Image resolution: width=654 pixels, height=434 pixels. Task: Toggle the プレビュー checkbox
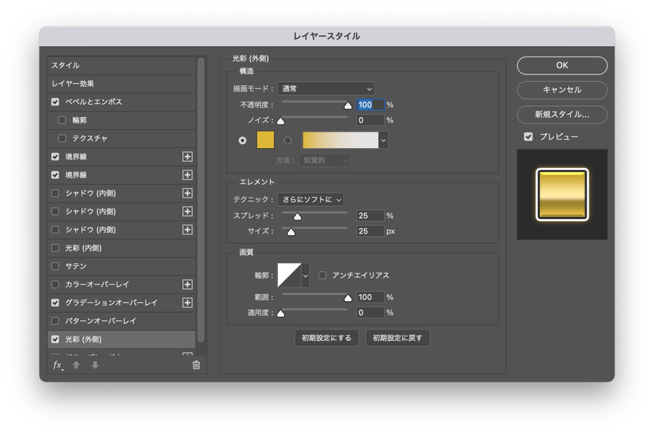pos(529,136)
